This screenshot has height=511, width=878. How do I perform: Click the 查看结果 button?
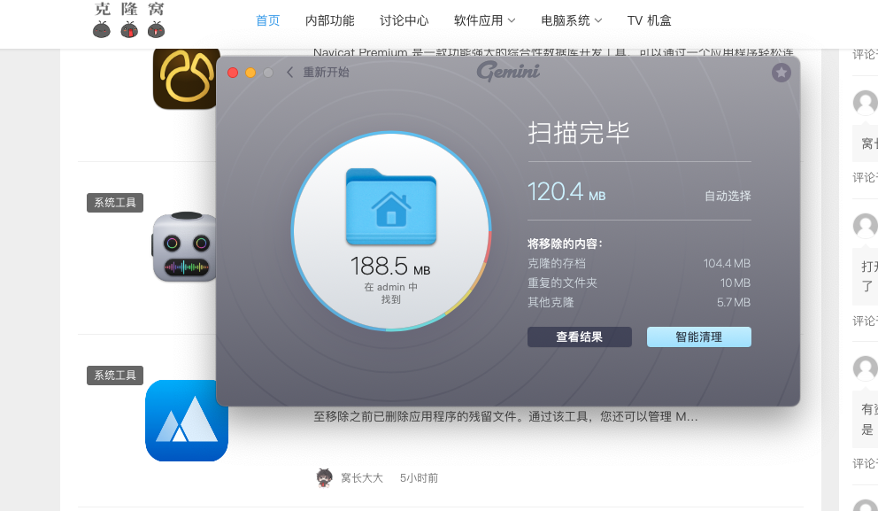pyautogui.click(x=580, y=337)
